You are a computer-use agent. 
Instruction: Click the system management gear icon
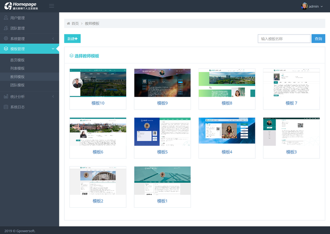coord(6,39)
